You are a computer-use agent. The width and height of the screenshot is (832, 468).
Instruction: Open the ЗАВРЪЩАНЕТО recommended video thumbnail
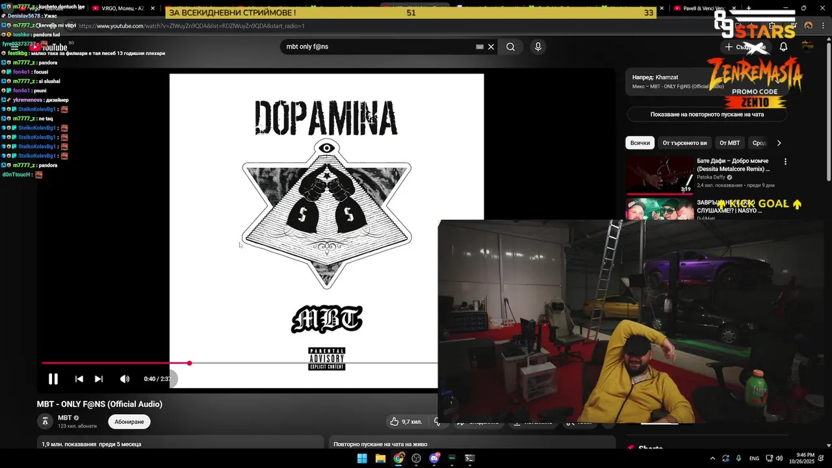(x=659, y=209)
